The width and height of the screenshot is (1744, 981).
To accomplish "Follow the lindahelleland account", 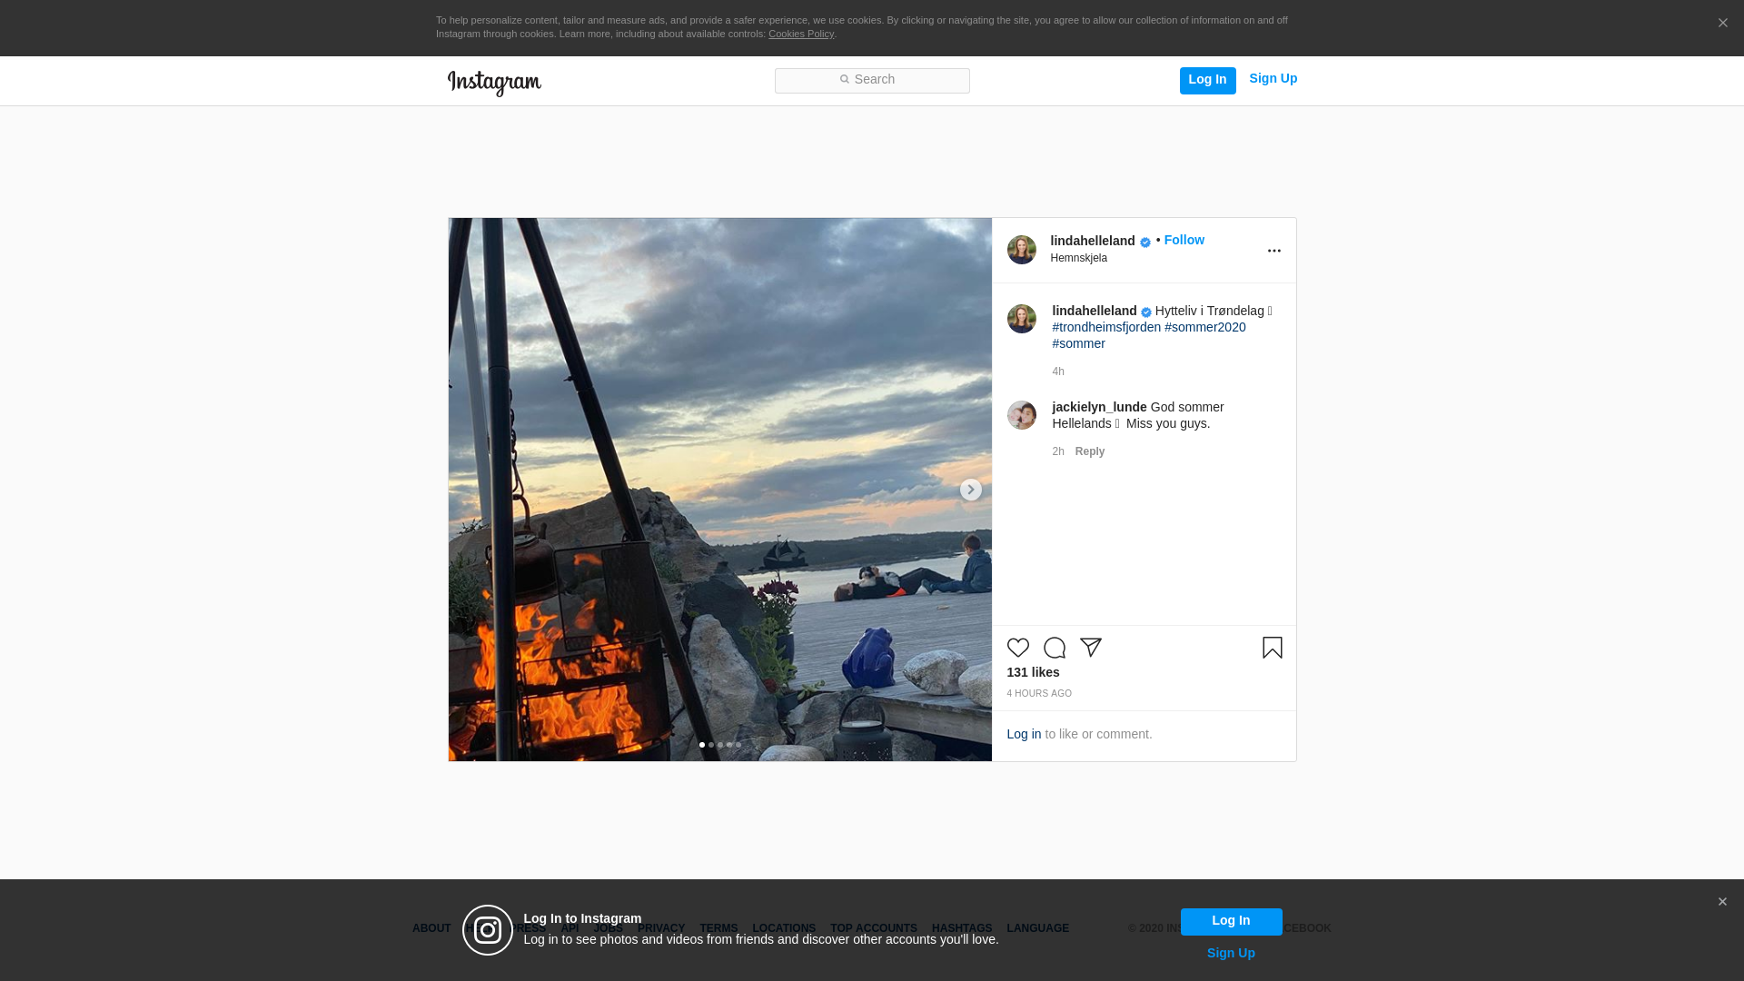I will (1184, 240).
